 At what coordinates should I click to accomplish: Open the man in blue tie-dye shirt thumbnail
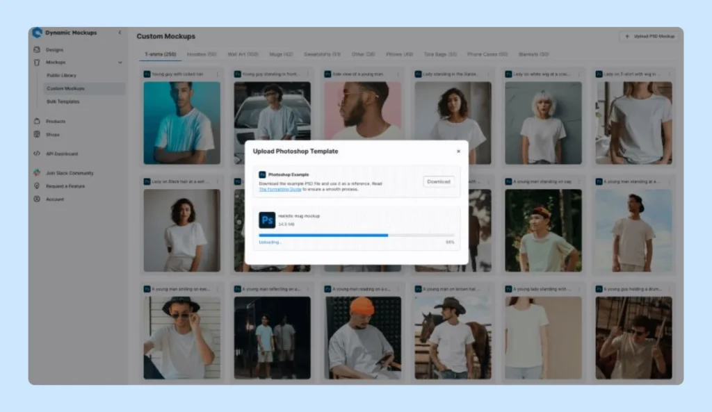coord(181,123)
